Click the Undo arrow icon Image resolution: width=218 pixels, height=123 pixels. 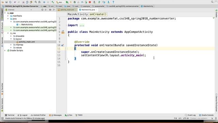pos(15,2)
